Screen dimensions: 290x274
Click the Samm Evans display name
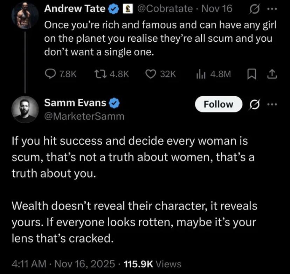click(x=75, y=103)
